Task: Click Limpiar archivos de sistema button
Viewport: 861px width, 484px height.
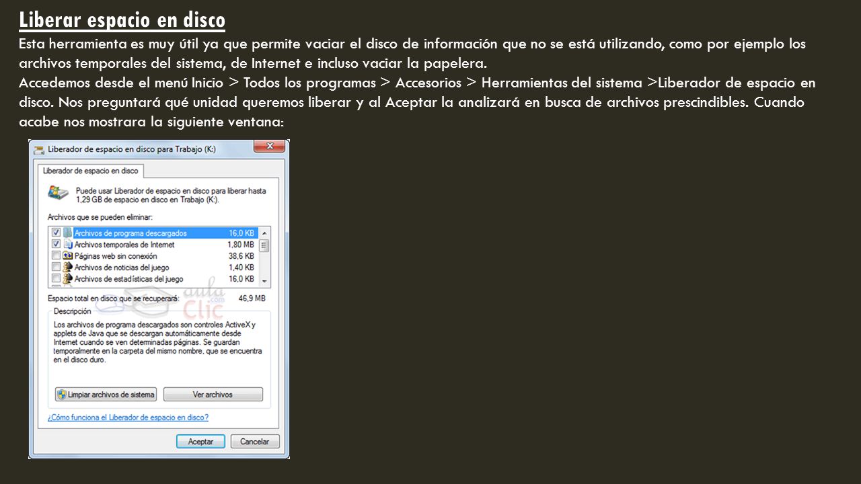Action: click(106, 395)
